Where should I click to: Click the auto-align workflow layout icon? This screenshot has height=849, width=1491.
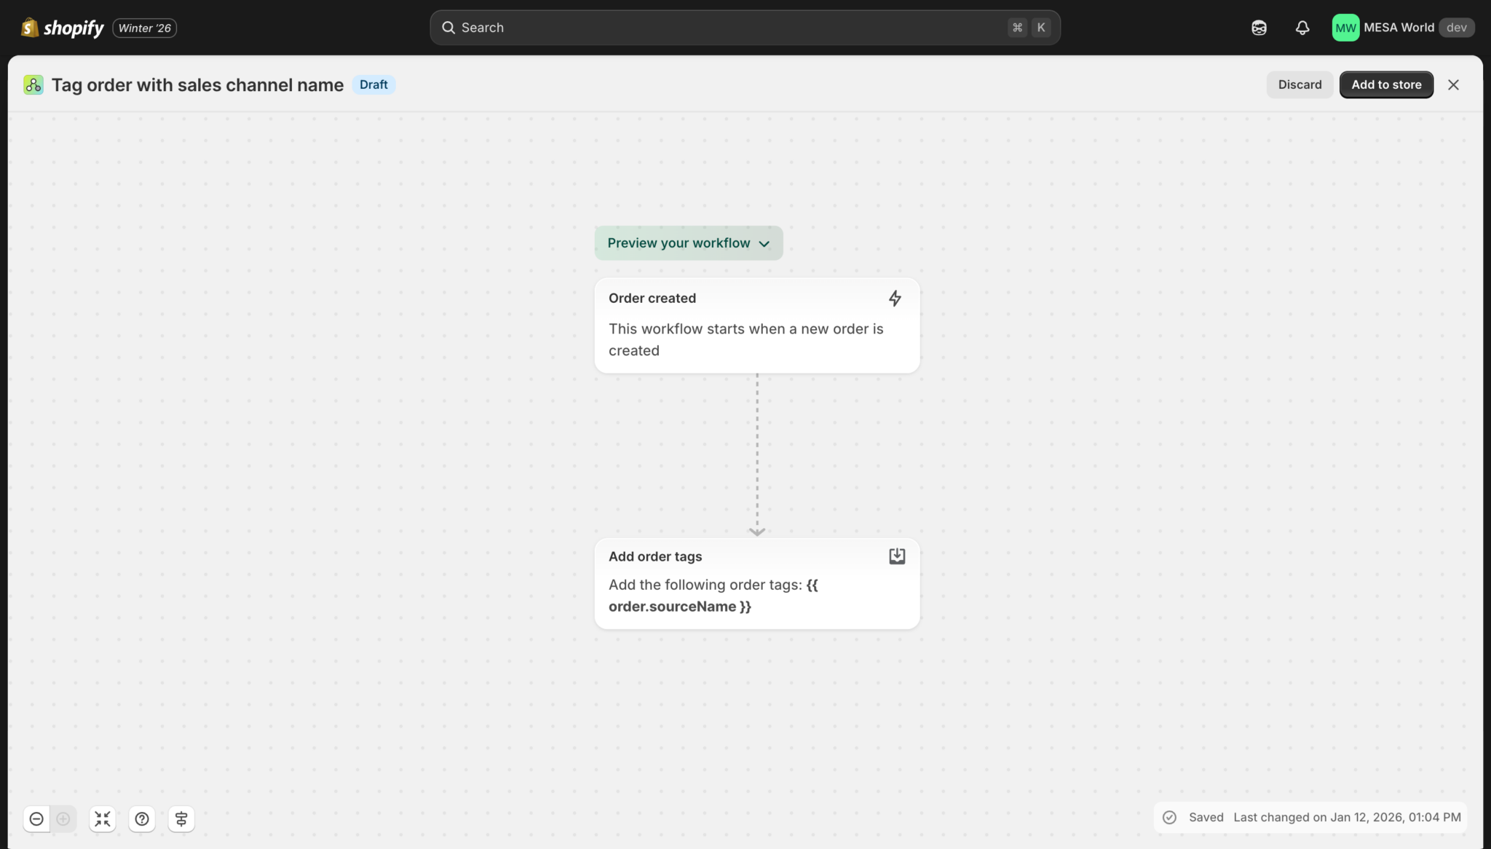(181, 818)
